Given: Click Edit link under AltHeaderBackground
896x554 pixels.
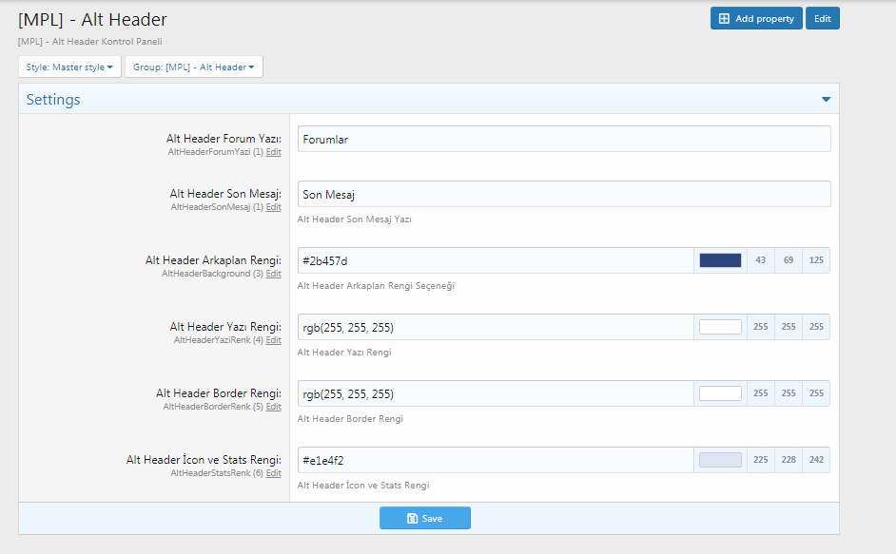Looking at the screenshot, I should click(x=273, y=274).
